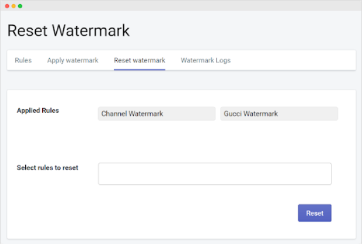Click the Channel Watermark applied rule

tap(157, 114)
